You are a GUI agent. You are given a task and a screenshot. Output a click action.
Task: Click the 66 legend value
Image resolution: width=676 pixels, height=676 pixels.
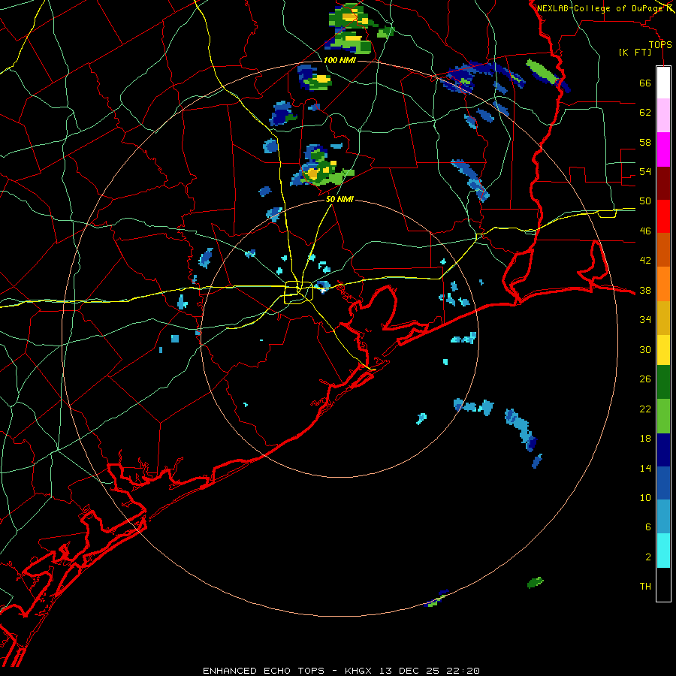click(645, 83)
